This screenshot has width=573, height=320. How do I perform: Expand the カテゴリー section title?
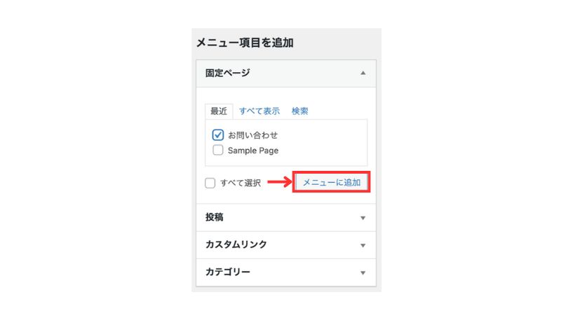(228, 272)
